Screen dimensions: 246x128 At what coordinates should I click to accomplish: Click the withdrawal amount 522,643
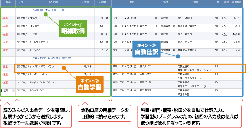(104, 34)
